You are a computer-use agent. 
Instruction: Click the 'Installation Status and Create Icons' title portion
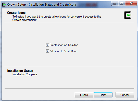point(53,5)
